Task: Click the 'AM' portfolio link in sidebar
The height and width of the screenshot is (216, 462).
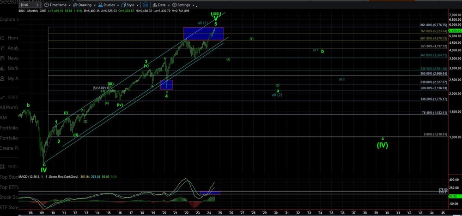Action: pos(4,117)
